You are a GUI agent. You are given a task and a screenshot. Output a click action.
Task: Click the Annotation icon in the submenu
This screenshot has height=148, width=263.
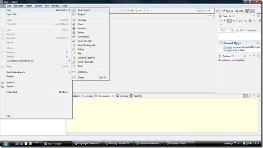click(x=74, y=37)
